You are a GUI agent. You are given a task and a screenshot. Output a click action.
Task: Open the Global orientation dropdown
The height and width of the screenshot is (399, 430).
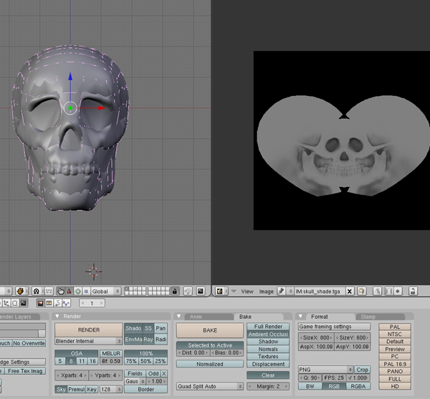105,291
